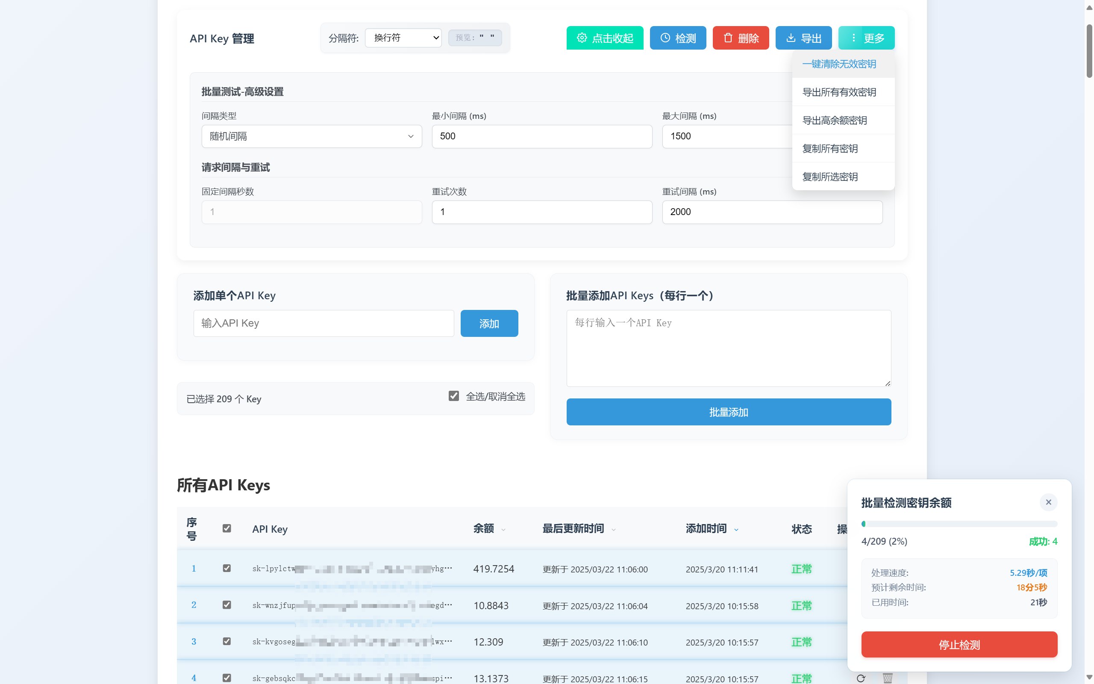Uncheck the table header select-all checkbox
Image resolution: width=1094 pixels, height=684 pixels.
[x=227, y=528]
